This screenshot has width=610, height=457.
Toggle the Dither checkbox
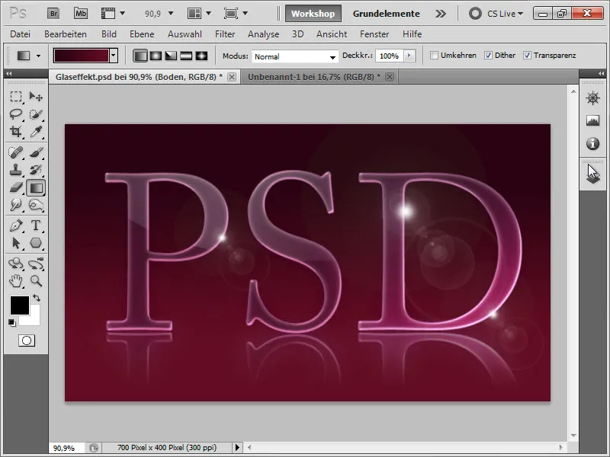(488, 56)
